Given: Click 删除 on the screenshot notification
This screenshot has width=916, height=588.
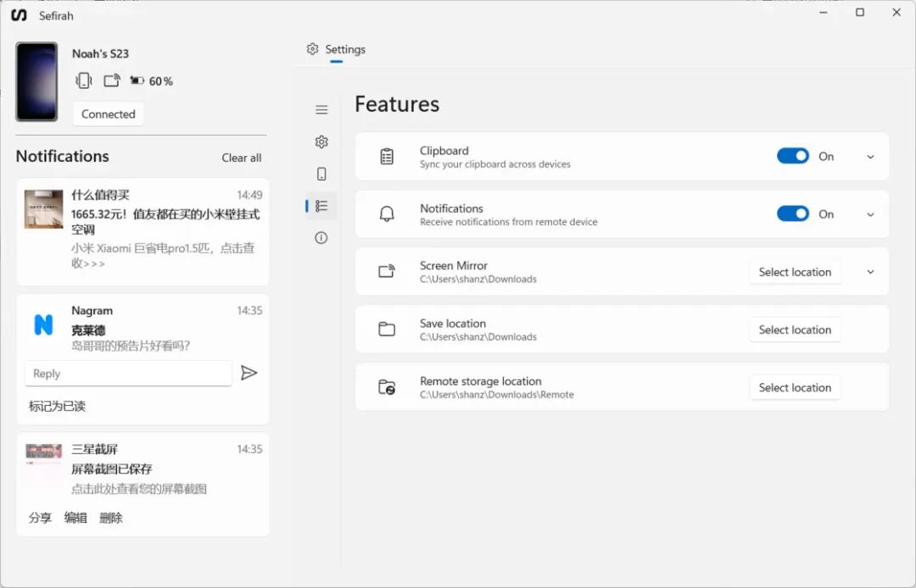Looking at the screenshot, I should point(111,518).
